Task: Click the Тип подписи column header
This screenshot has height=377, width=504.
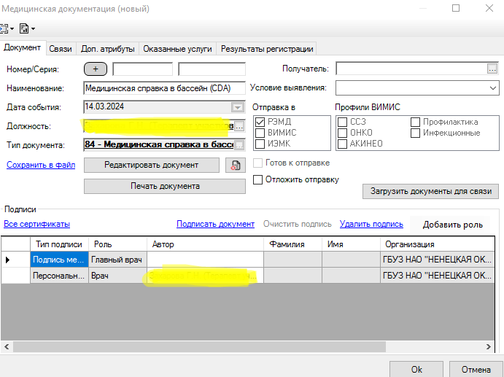Action: pos(60,244)
